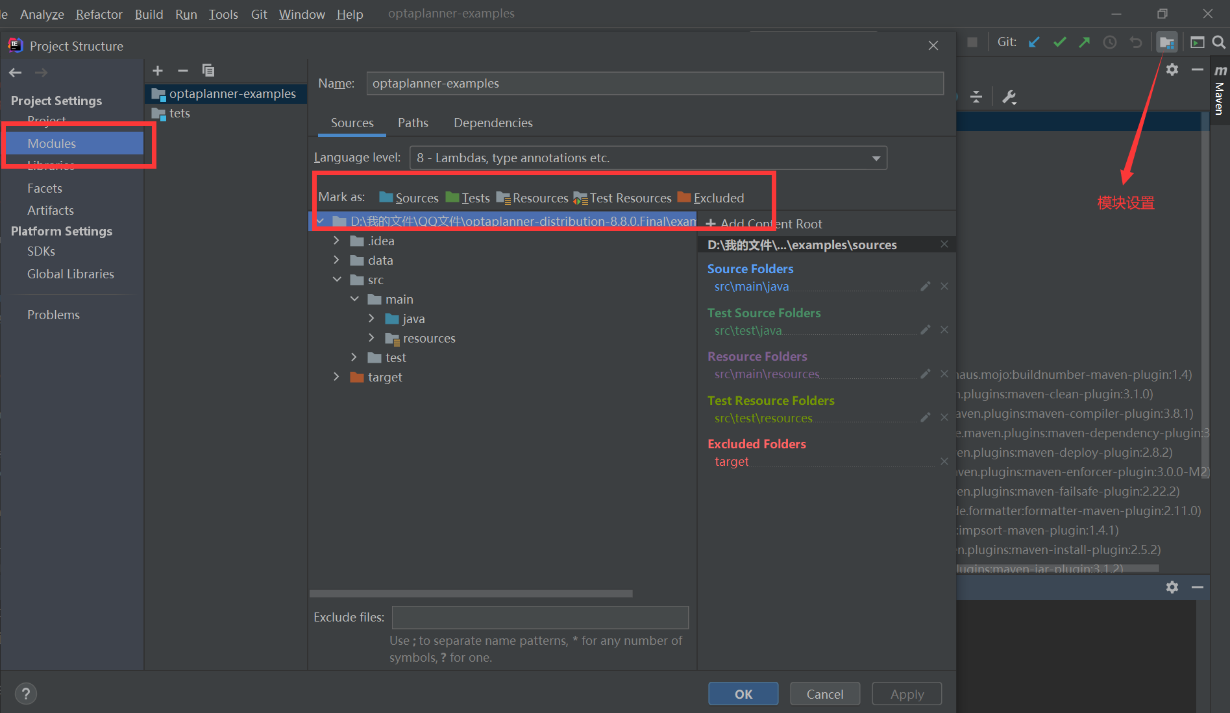
Task: Switch to the Sources tab
Action: [352, 123]
